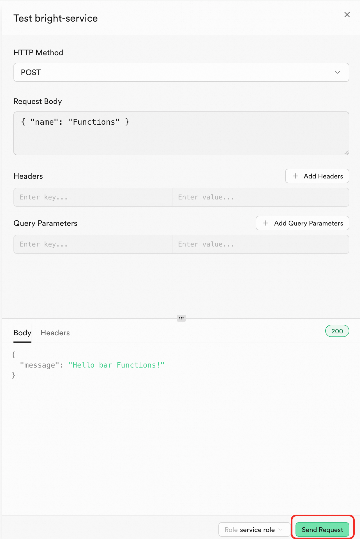The height and width of the screenshot is (539, 360).
Task: Close the Test bright-service panel
Action: (347, 15)
